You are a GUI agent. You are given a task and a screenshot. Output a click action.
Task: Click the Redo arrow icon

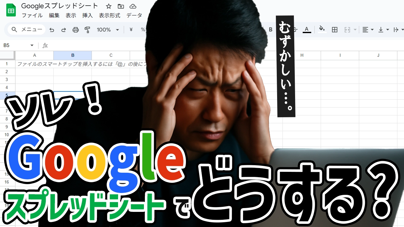(63, 30)
